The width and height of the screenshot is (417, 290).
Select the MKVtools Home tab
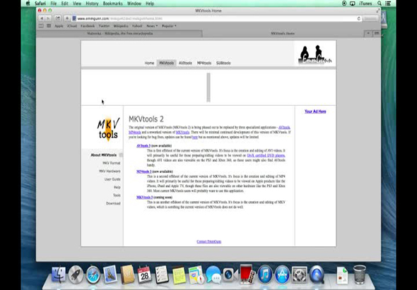(x=283, y=33)
